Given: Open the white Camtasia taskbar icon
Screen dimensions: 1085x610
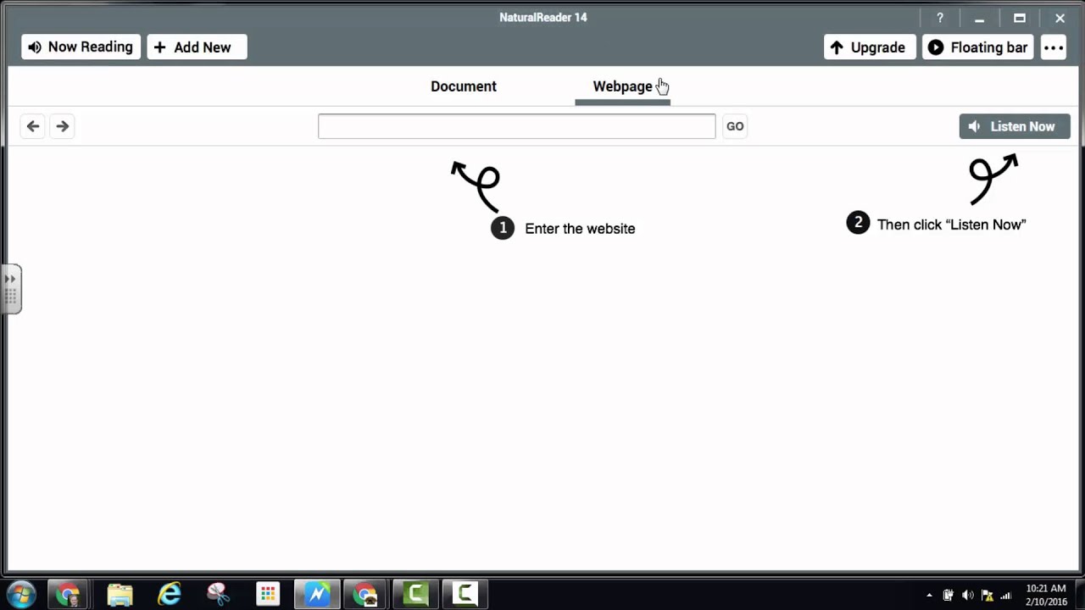Looking at the screenshot, I should click(x=465, y=594).
